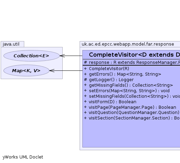Select the setMissingFields method entry
Viewport: 180px width, 163px height.
point(132,96)
